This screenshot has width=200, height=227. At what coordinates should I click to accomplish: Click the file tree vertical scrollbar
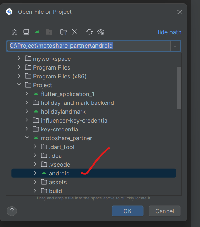point(179,88)
